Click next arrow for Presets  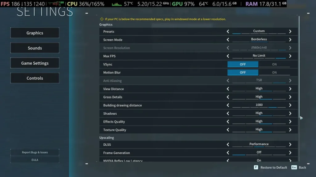290,32
